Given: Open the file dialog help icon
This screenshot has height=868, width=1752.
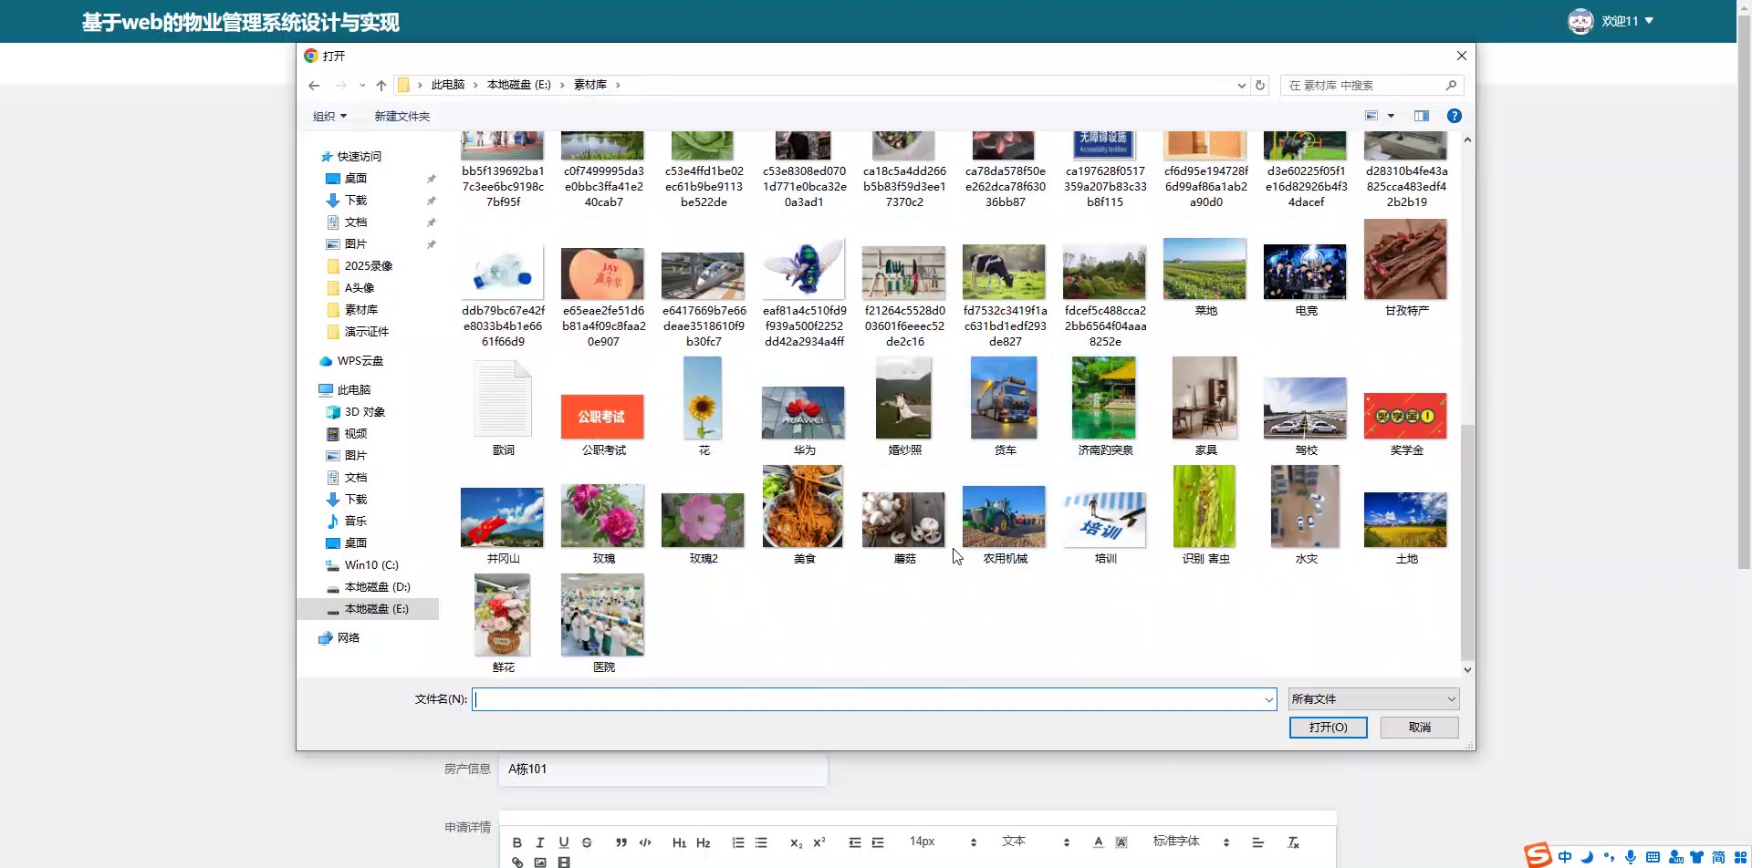Looking at the screenshot, I should click(1455, 116).
